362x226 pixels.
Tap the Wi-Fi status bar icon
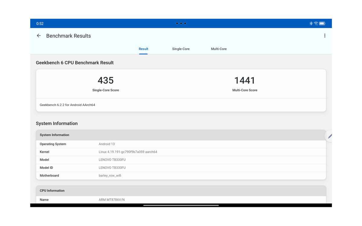[x=316, y=24]
